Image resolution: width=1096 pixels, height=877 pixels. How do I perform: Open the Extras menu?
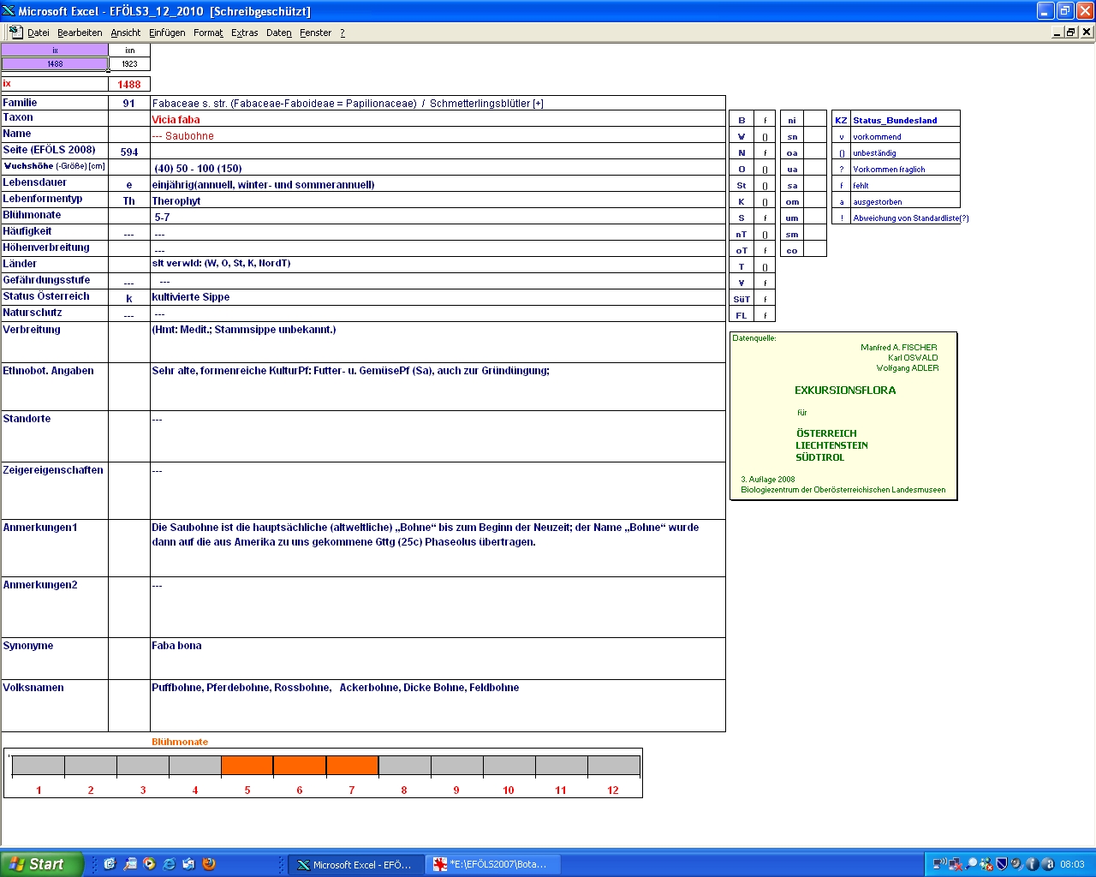[x=245, y=33]
